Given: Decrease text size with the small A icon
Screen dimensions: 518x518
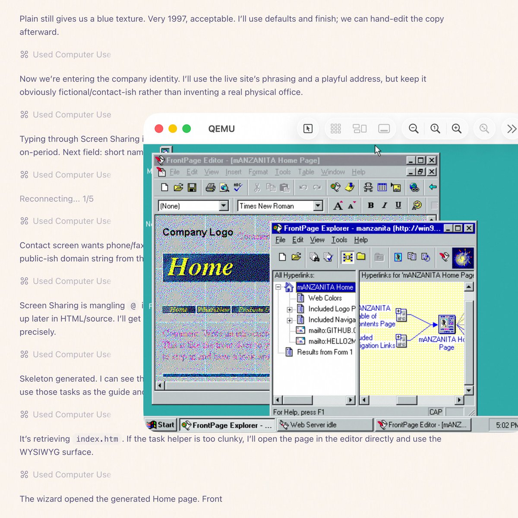Looking at the screenshot, I should (352, 206).
